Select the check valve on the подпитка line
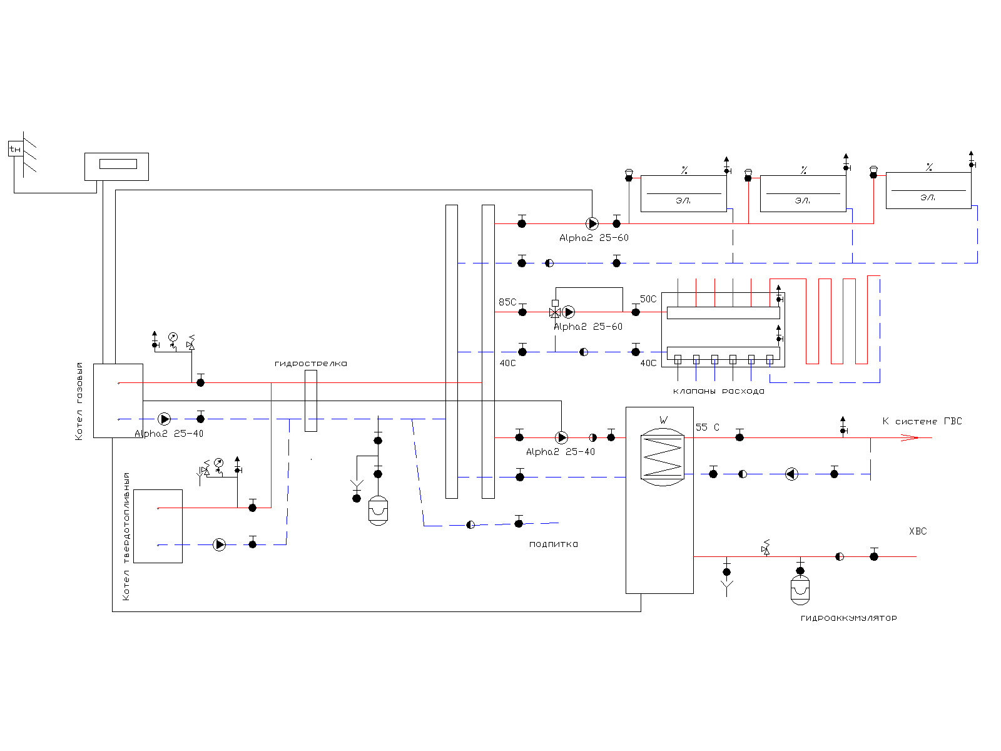The height and width of the screenshot is (751, 1001). tap(470, 524)
